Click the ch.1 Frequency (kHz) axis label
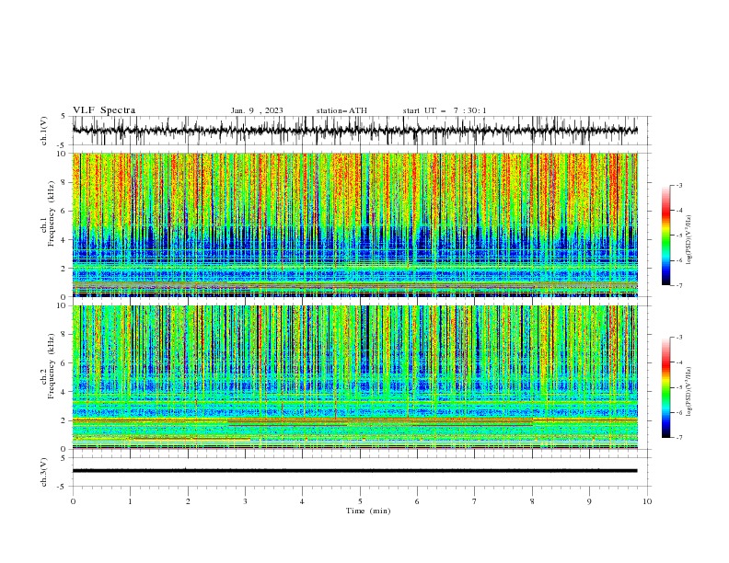The width and height of the screenshot is (729, 563). (48, 213)
